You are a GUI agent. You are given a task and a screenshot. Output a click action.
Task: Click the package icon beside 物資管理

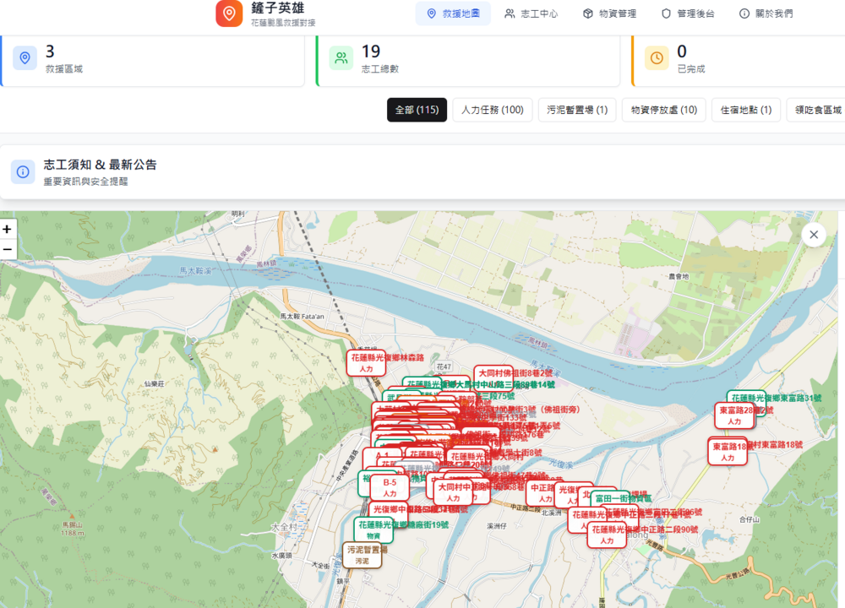[x=586, y=14]
